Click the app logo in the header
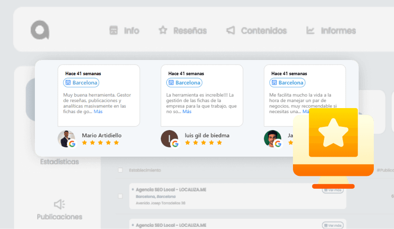This screenshot has width=394, height=229. click(40, 30)
